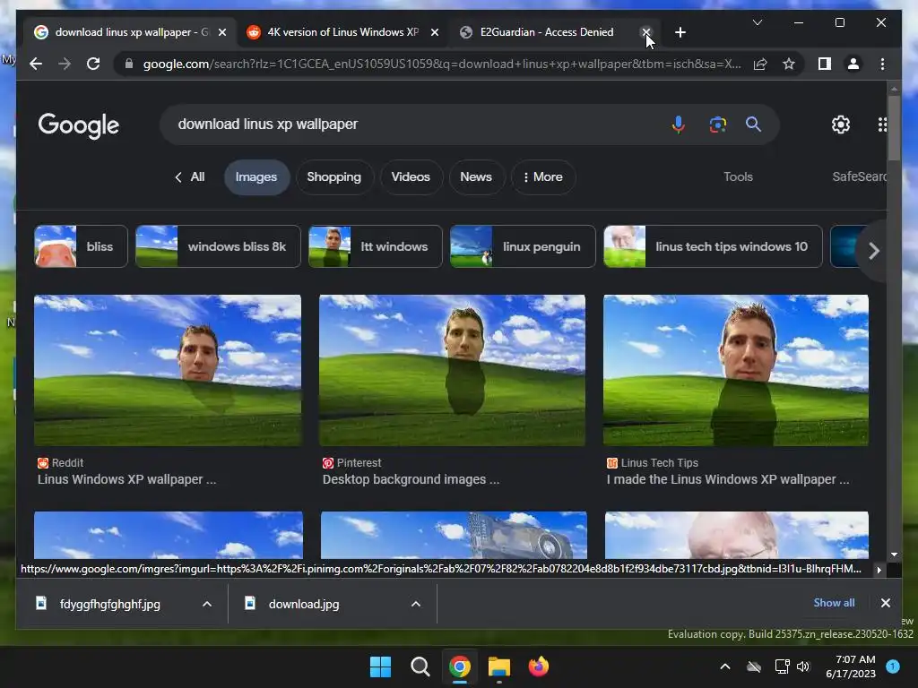The height and width of the screenshot is (688, 918).
Task: Expand the More search filters
Action: pyautogui.click(x=542, y=176)
